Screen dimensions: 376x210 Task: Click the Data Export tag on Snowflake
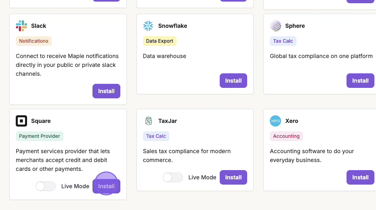click(160, 41)
